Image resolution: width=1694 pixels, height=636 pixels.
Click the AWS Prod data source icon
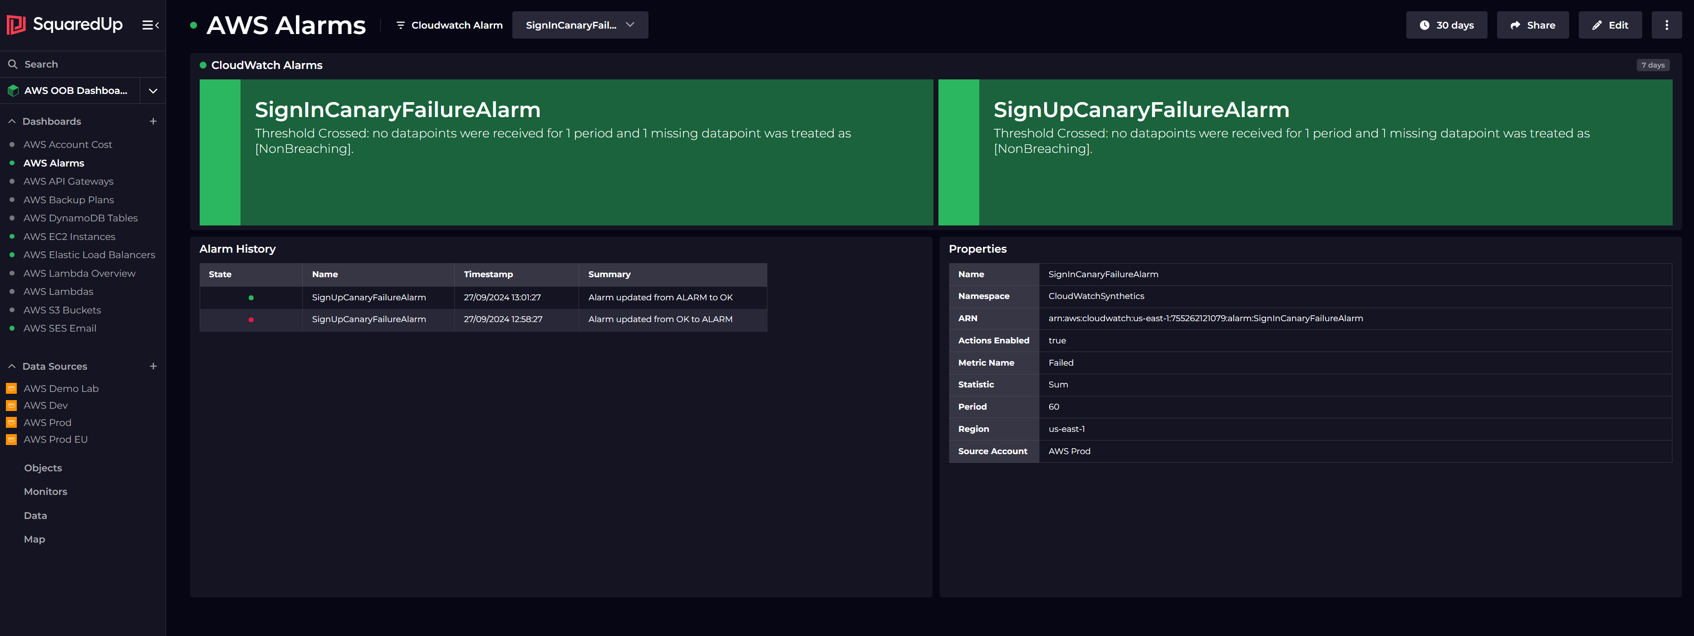click(11, 422)
